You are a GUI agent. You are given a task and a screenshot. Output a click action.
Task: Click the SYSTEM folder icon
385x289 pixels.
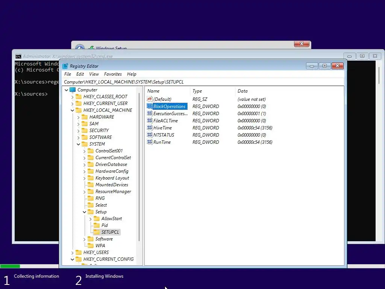pyautogui.click(x=85, y=144)
